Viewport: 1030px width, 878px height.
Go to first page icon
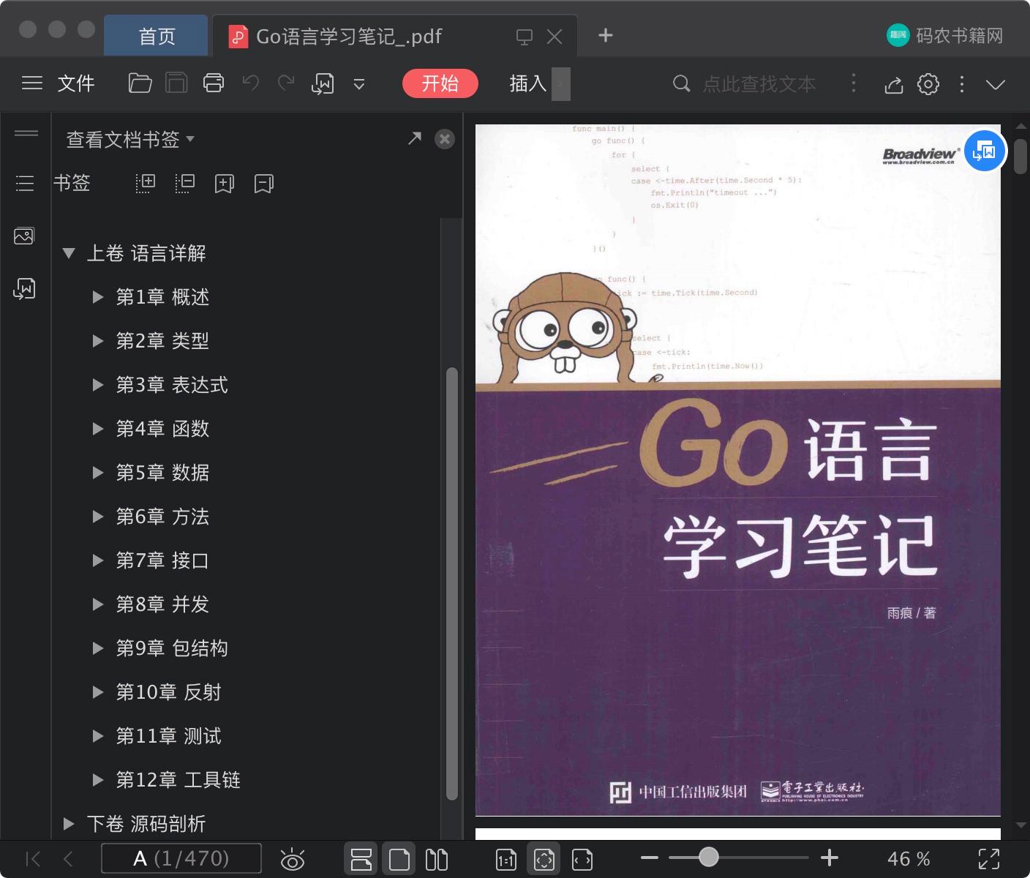[34, 858]
